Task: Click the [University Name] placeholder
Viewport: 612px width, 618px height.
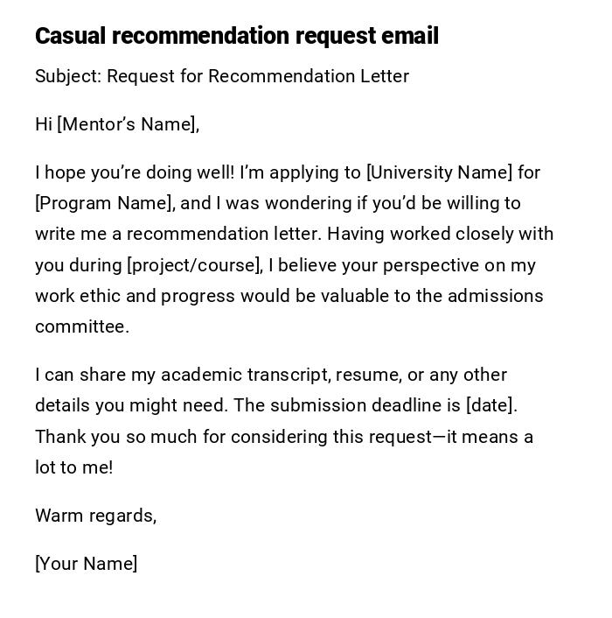Action: [x=439, y=172]
